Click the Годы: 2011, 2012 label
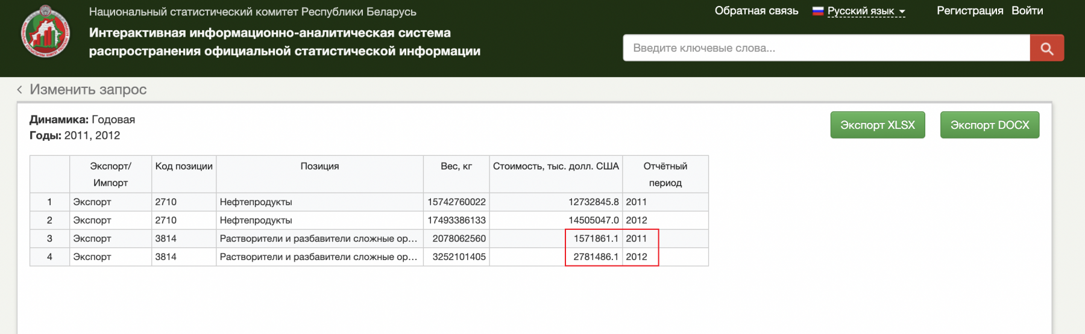 (x=75, y=135)
